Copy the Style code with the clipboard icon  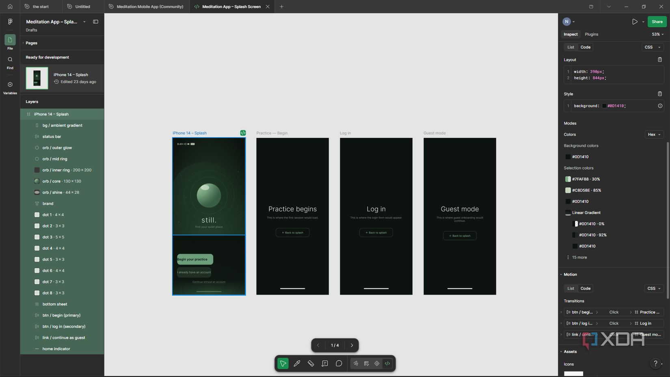660,94
